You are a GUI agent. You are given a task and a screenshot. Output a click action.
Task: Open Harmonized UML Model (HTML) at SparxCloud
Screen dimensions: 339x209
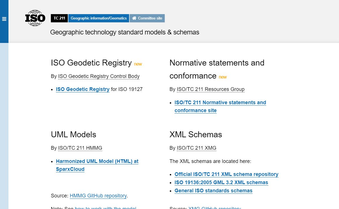tap(97, 165)
